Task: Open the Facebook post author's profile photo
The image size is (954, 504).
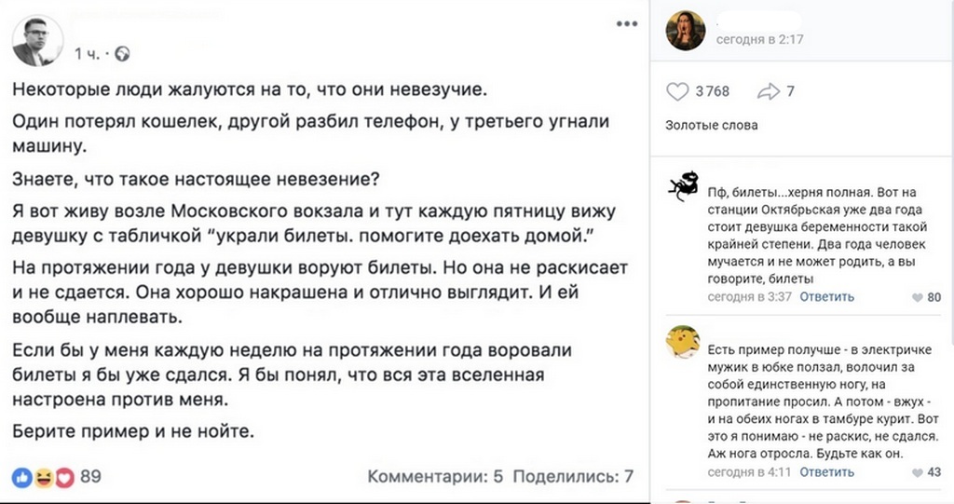Action: pos(36,42)
